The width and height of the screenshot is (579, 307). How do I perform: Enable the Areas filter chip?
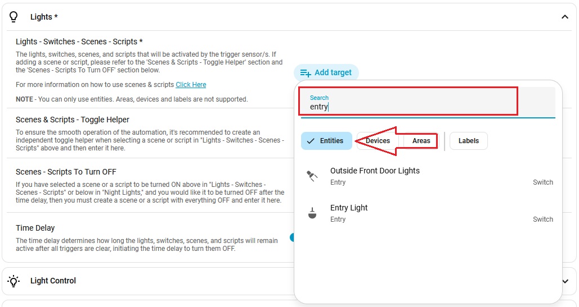(421, 141)
